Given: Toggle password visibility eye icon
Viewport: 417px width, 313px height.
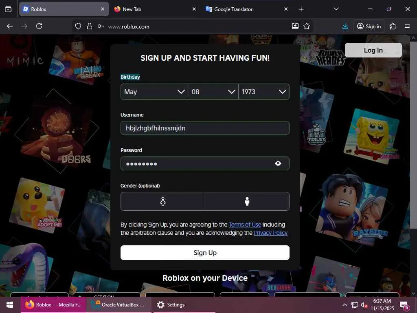Looking at the screenshot, I should 278,163.
